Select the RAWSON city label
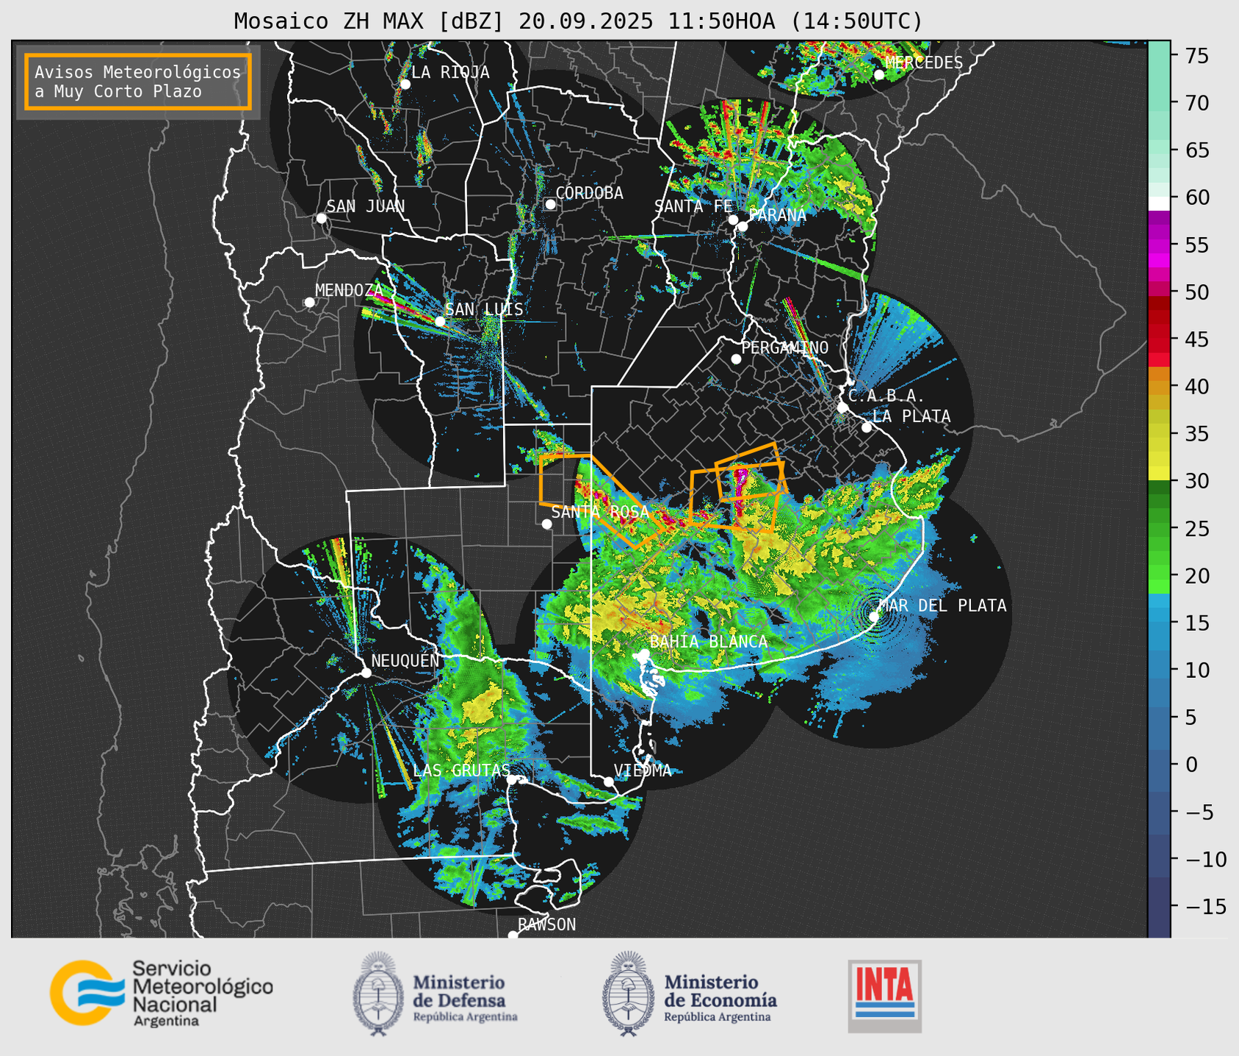Viewport: 1239px width, 1056px height. coord(546,925)
